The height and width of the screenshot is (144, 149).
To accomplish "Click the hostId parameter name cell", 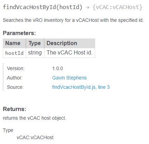I will [14, 53].
